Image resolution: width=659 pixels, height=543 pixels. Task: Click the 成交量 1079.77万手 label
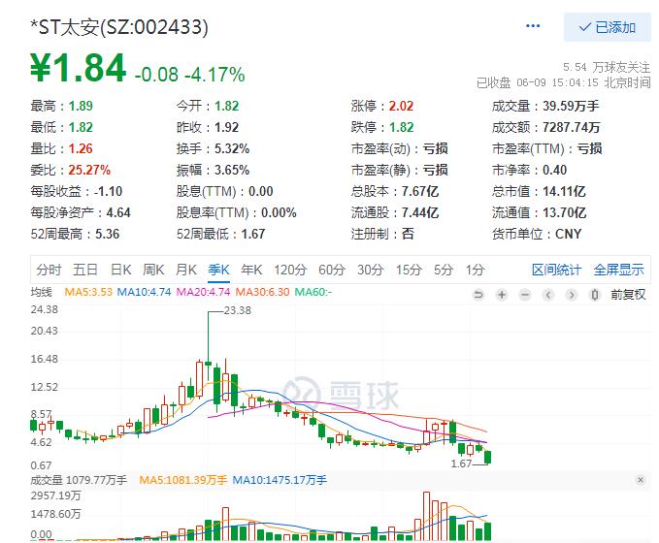pyautogui.click(x=79, y=480)
